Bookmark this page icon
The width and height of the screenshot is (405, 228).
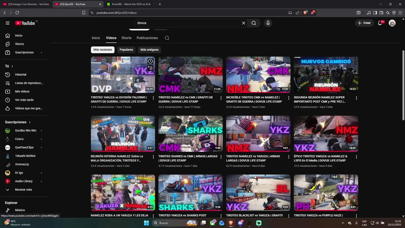point(84,13)
